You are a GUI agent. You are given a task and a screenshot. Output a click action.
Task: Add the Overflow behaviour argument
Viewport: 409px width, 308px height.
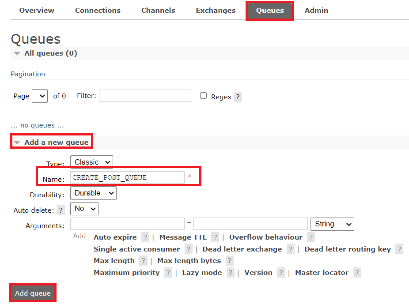[x=265, y=237]
